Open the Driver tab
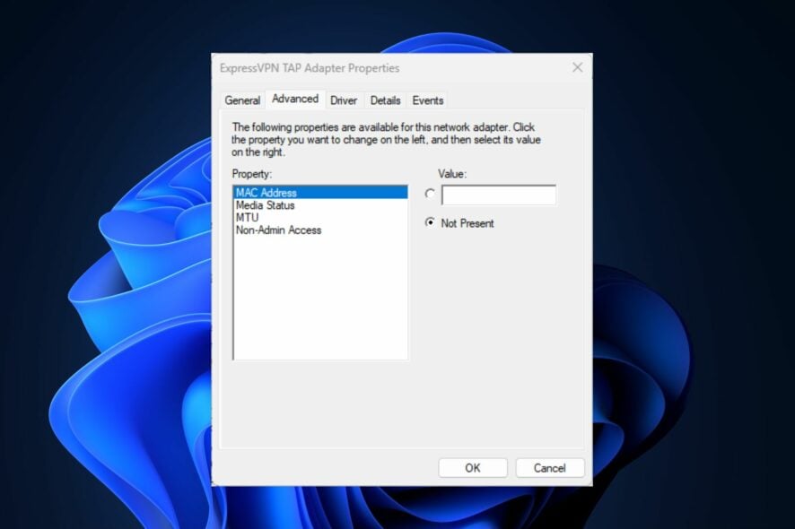Screen dimensions: 795x529 click(344, 100)
